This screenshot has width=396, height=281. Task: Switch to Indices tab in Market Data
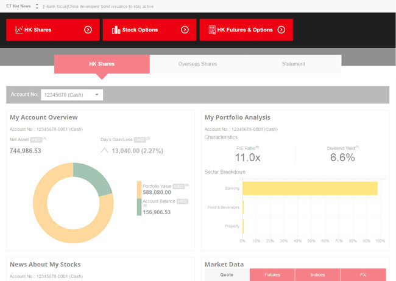click(x=318, y=275)
